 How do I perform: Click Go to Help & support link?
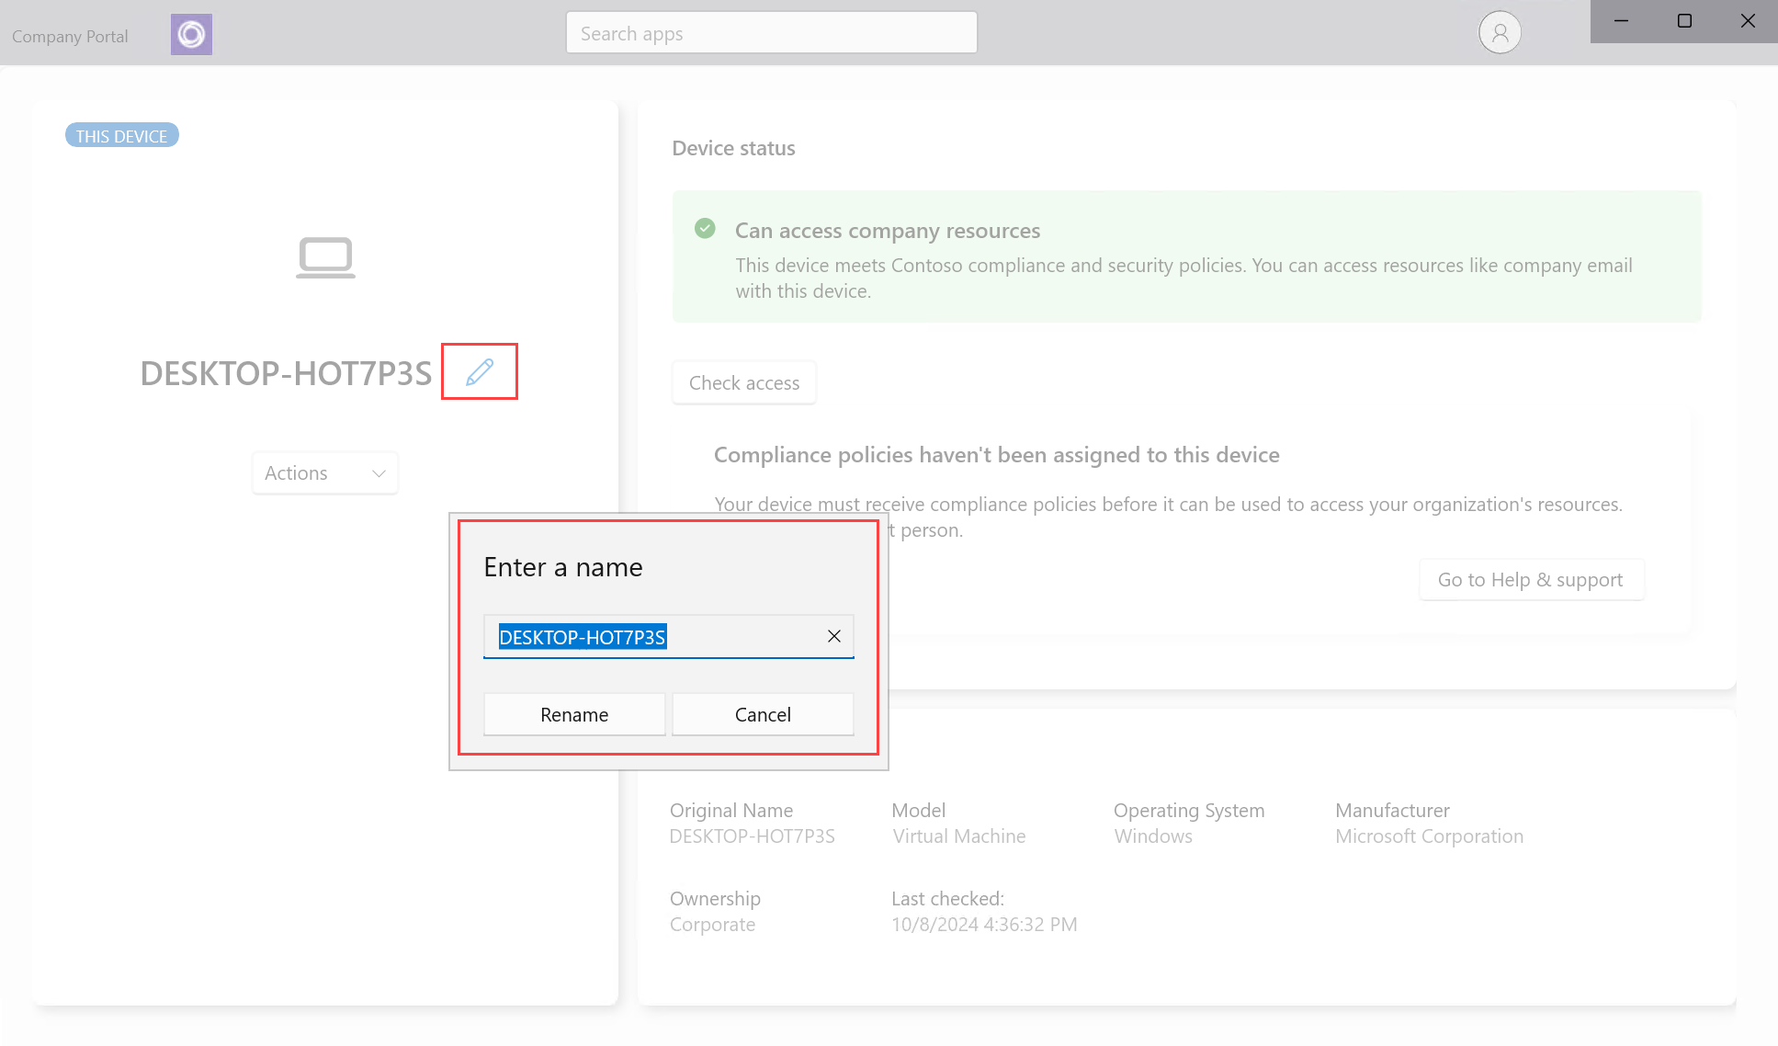coord(1529,579)
